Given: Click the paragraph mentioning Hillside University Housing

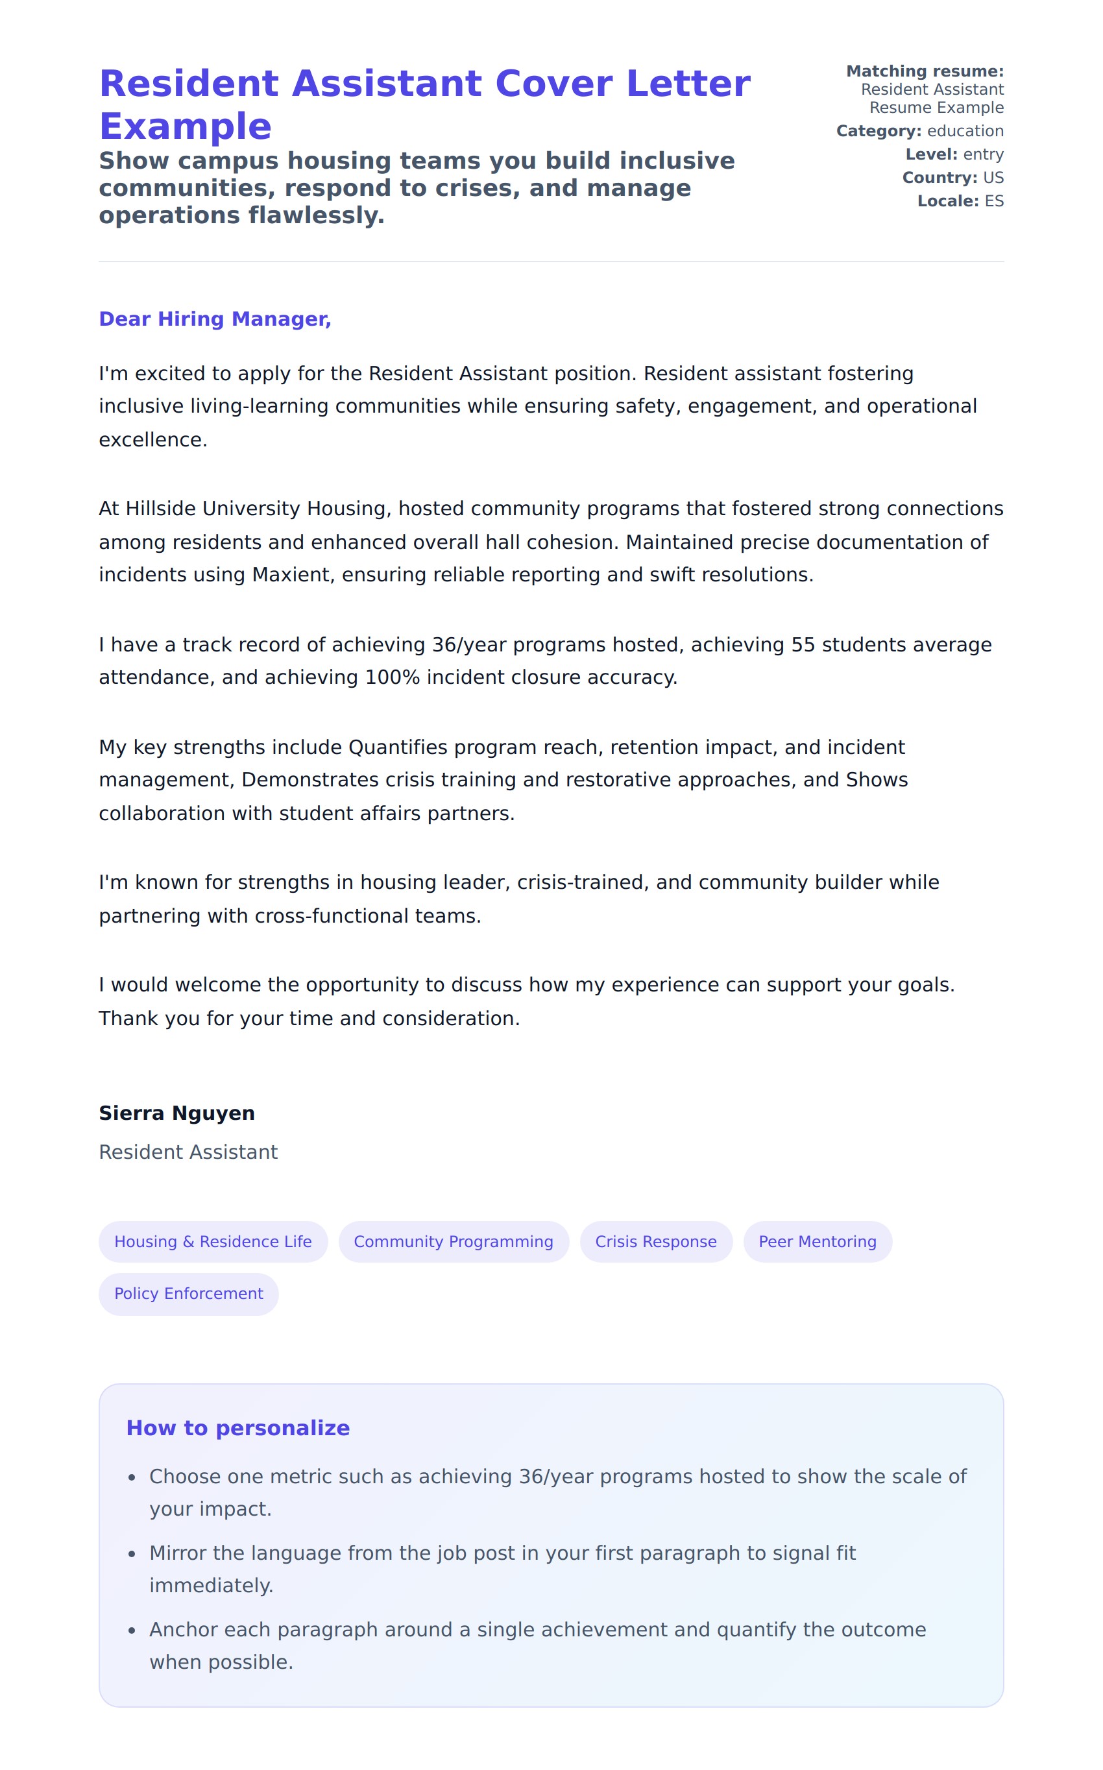Looking at the screenshot, I should (551, 541).
